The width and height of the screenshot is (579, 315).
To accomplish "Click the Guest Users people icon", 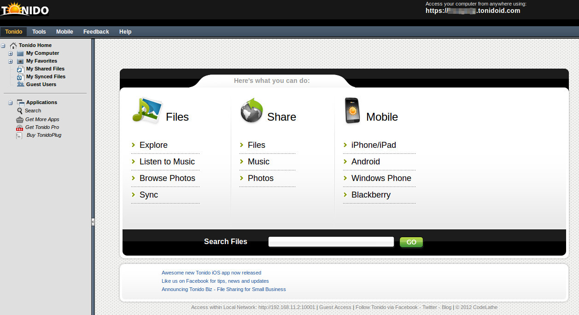I will pyautogui.click(x=20, y=84).
